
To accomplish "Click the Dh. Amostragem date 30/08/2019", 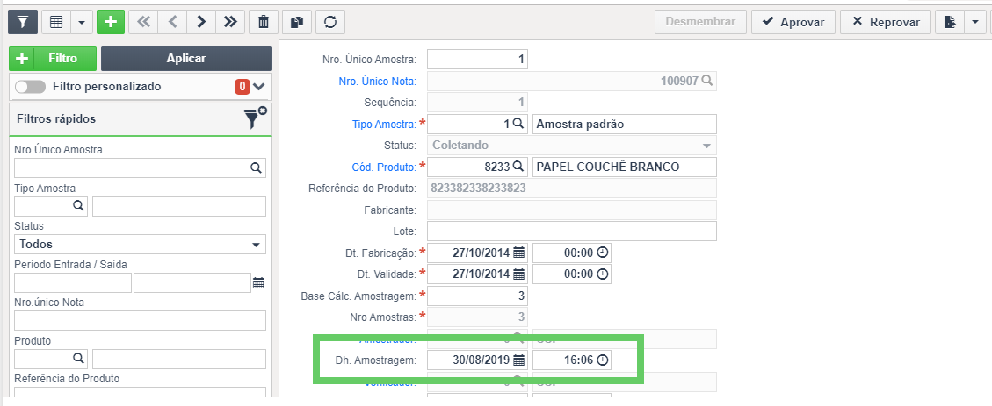I will pyautogui.click(x=481, y=360).
